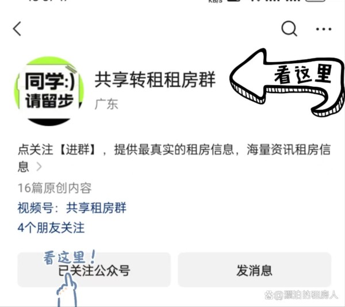
Task: View the 16篇原创内容 original articles
Action: [x=55, y=188]
